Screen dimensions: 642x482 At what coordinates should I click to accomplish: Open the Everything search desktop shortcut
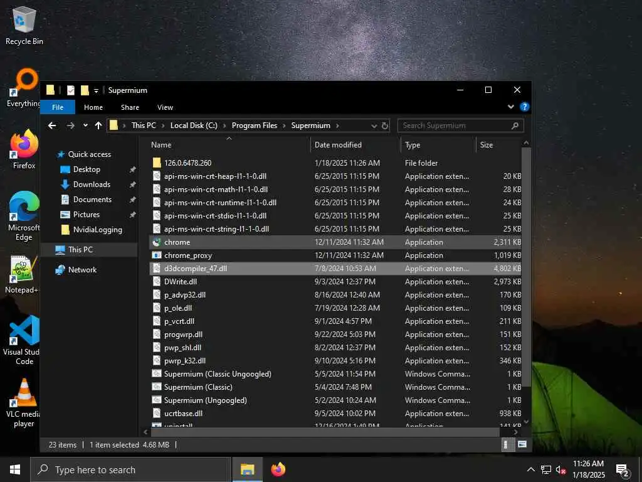(24, 88)
